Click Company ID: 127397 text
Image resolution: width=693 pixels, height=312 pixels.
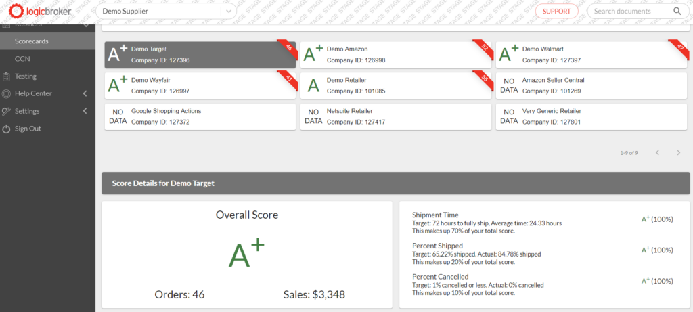pos(552,60)
